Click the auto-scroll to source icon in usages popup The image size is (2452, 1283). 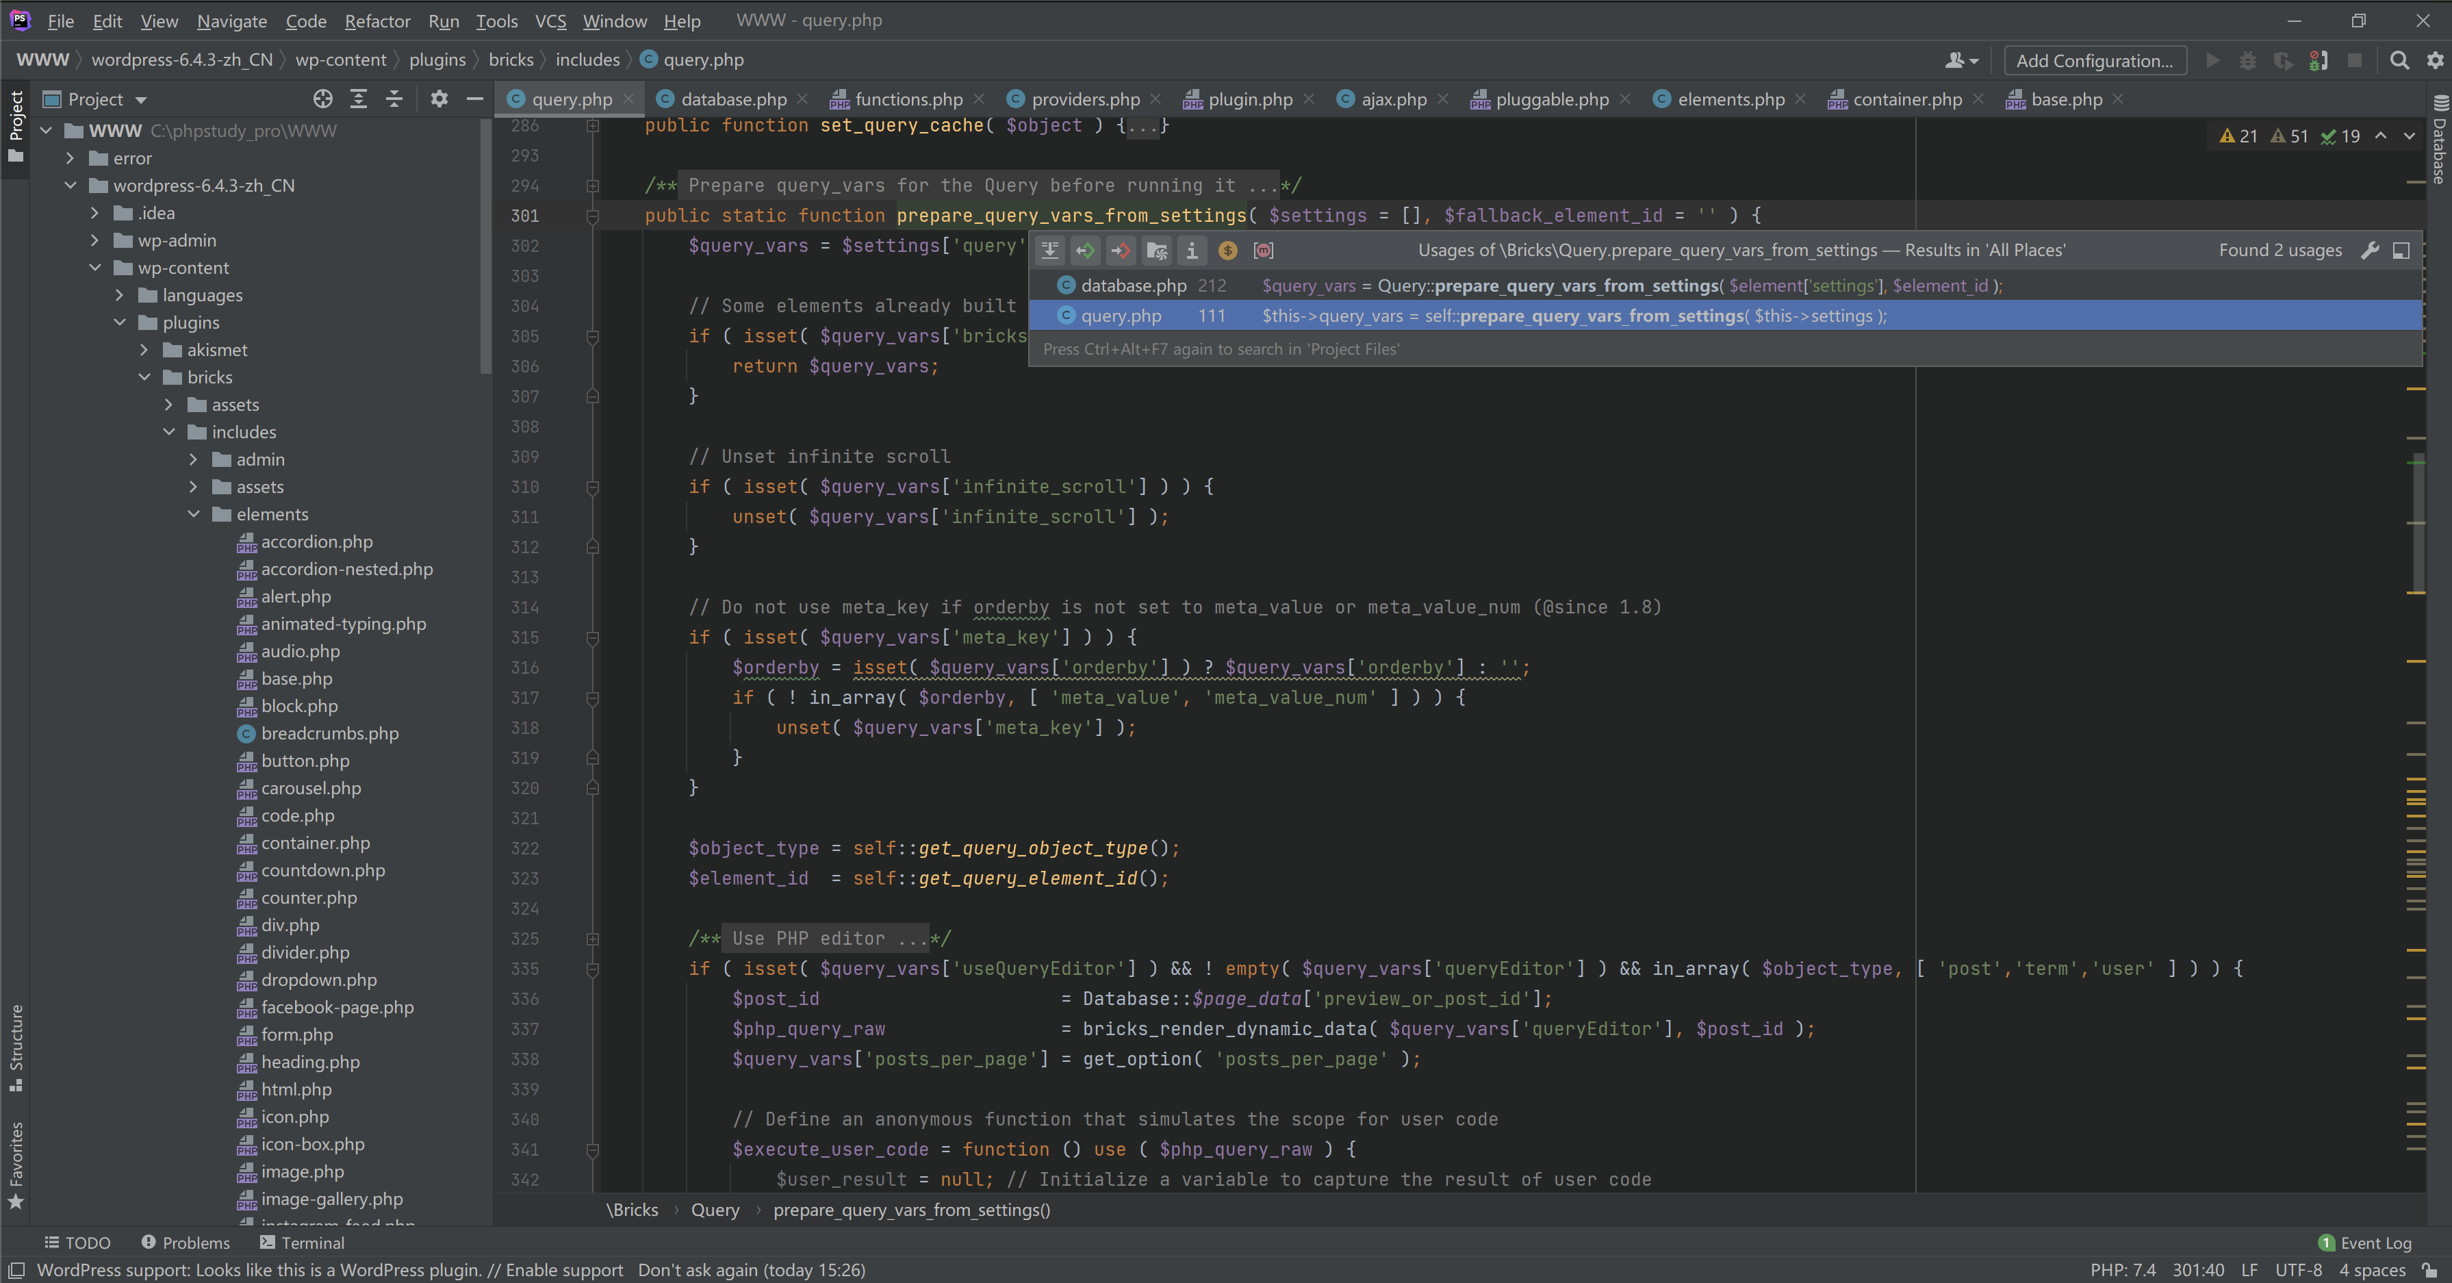coord(1050,251)
